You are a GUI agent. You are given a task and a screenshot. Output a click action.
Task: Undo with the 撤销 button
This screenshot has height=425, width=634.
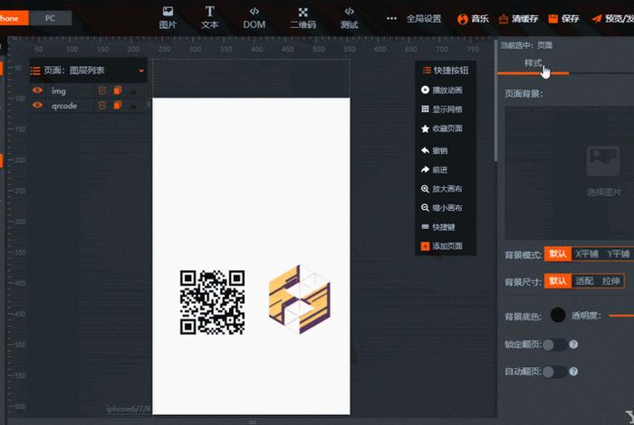pyautogui.click(x=434, y=150)
